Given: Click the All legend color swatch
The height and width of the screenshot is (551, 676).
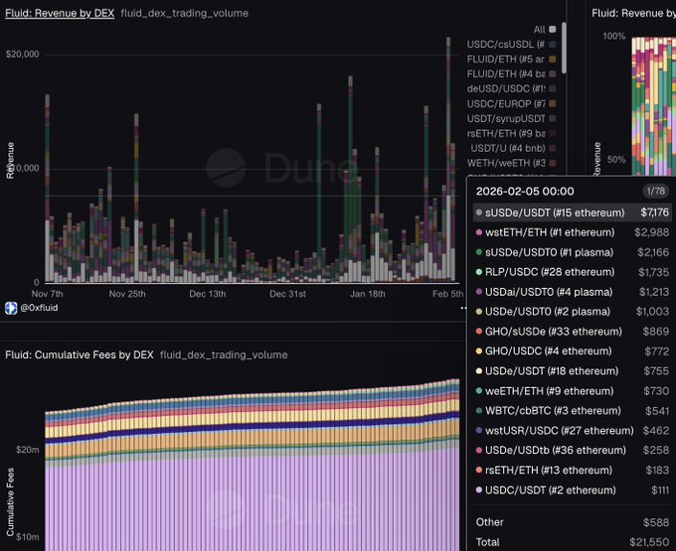Looking at the screenshot, I should pyautogui.click(x=553, y=29).
